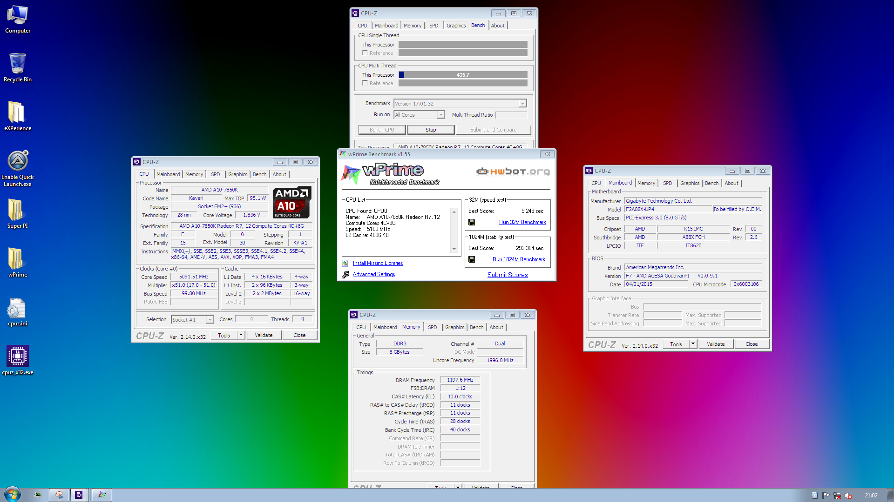
Task: Click the Install Missing Libraries icon
Action: pyautogui.click(x=345, y=263)
